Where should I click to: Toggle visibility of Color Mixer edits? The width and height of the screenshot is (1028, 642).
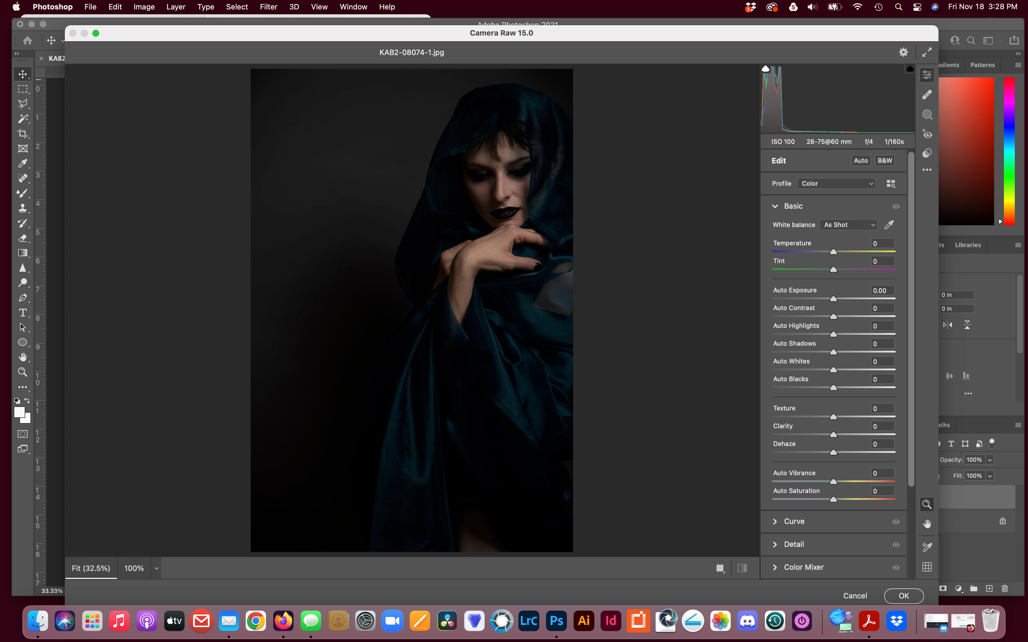(x=896, y=567)
